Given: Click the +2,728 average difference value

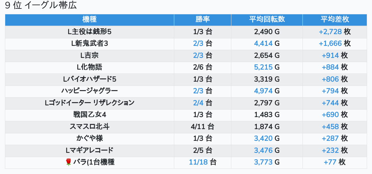Looking at the screenshot, I should click(330, 32).
